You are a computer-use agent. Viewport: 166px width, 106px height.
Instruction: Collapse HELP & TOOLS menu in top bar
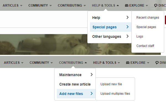[x=105, y=6]
